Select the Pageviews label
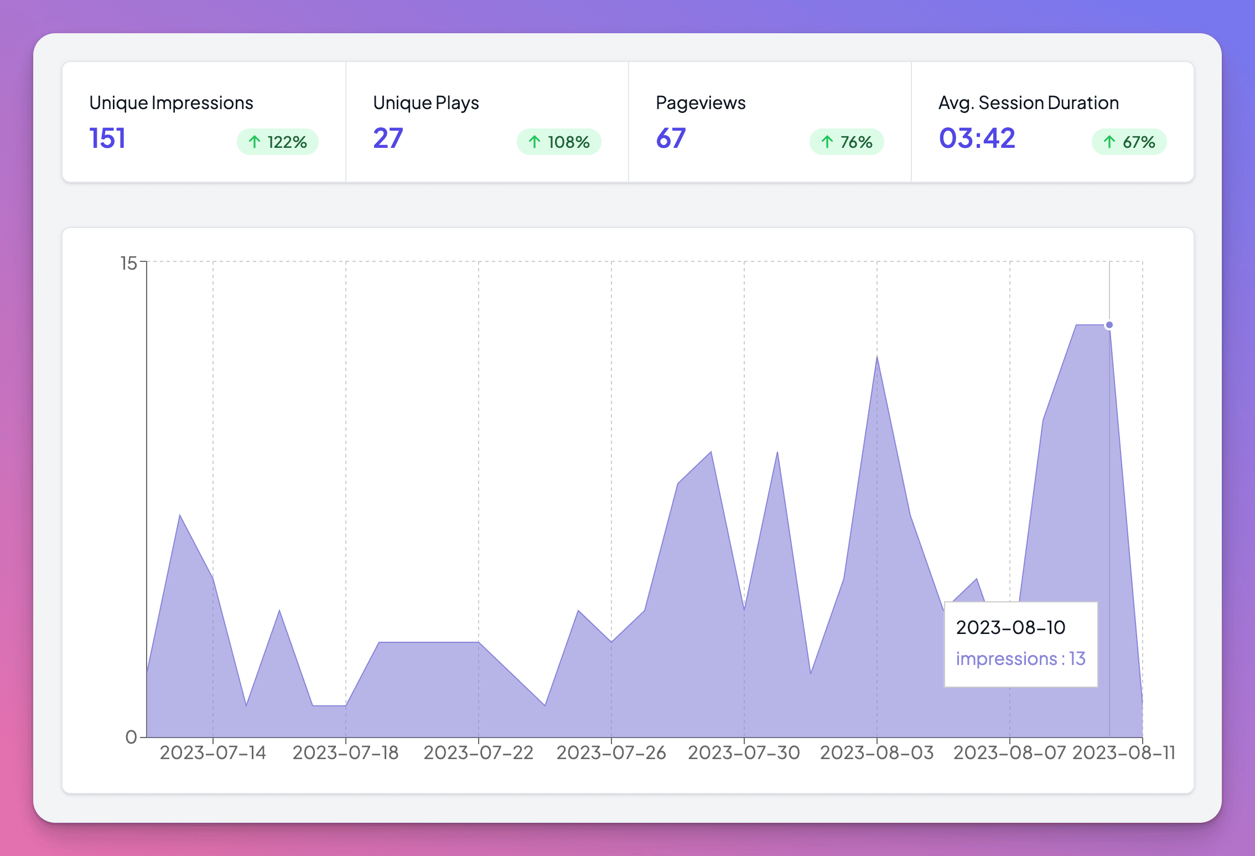This screenshot has width=1255, height=856. coord(701,103)
